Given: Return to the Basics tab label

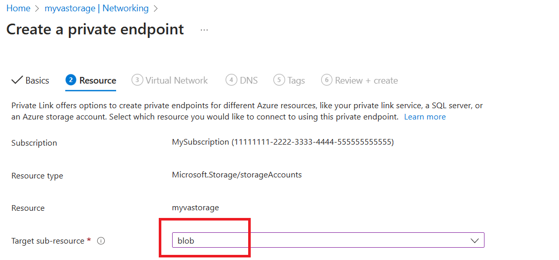Looking at the screenshot, I should 37,81.
